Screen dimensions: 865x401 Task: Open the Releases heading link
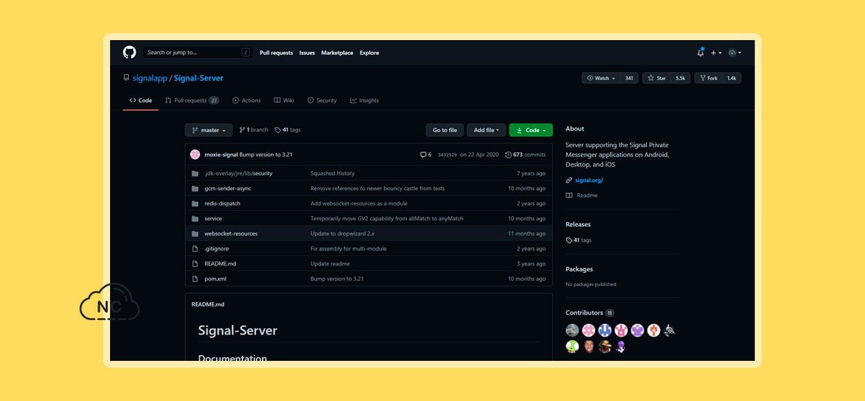pyautogui.click(x=578, y=225)
